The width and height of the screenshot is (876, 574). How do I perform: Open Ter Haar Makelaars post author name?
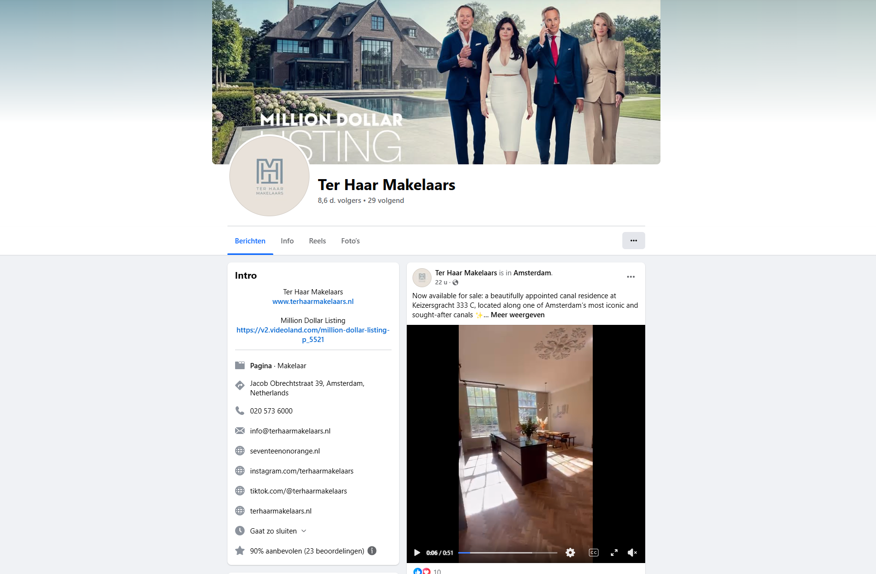pos(466,273)
